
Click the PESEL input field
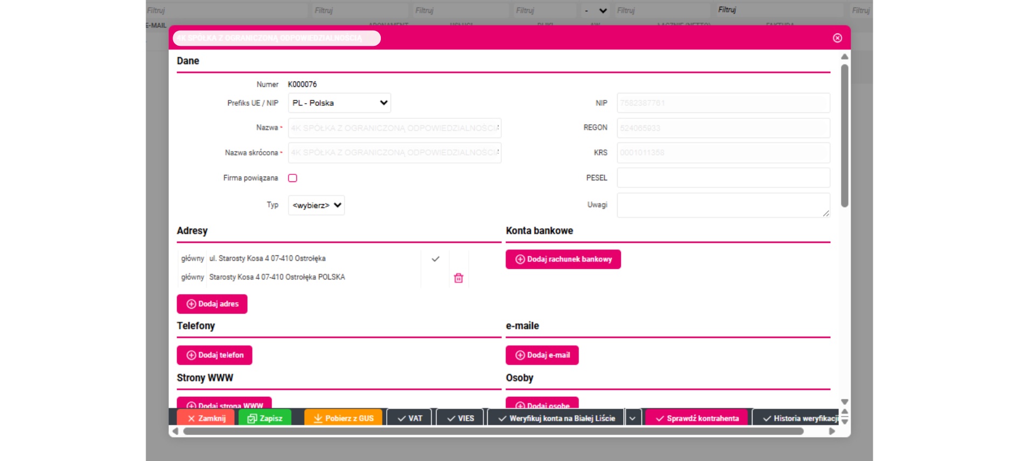point(723,178)
